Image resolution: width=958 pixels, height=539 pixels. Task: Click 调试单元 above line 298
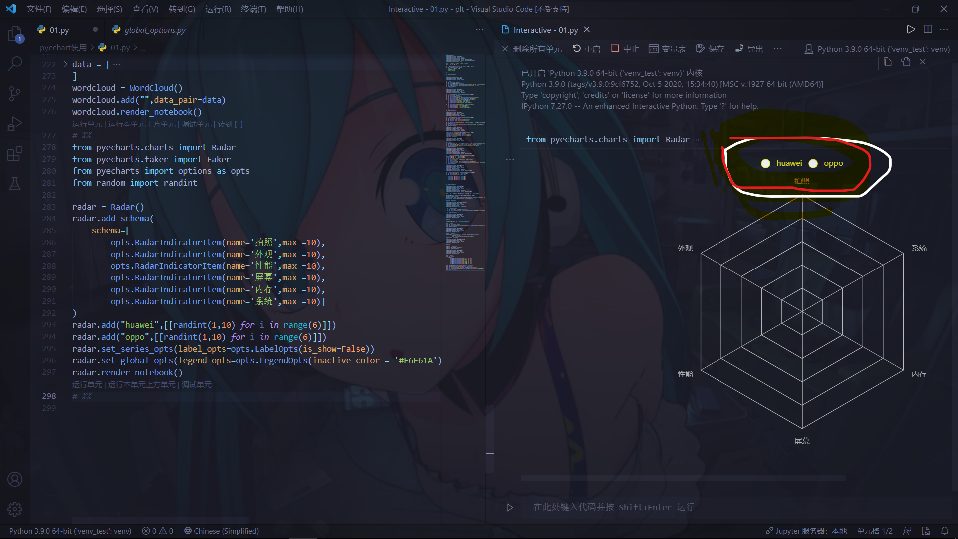pos(196,385)
